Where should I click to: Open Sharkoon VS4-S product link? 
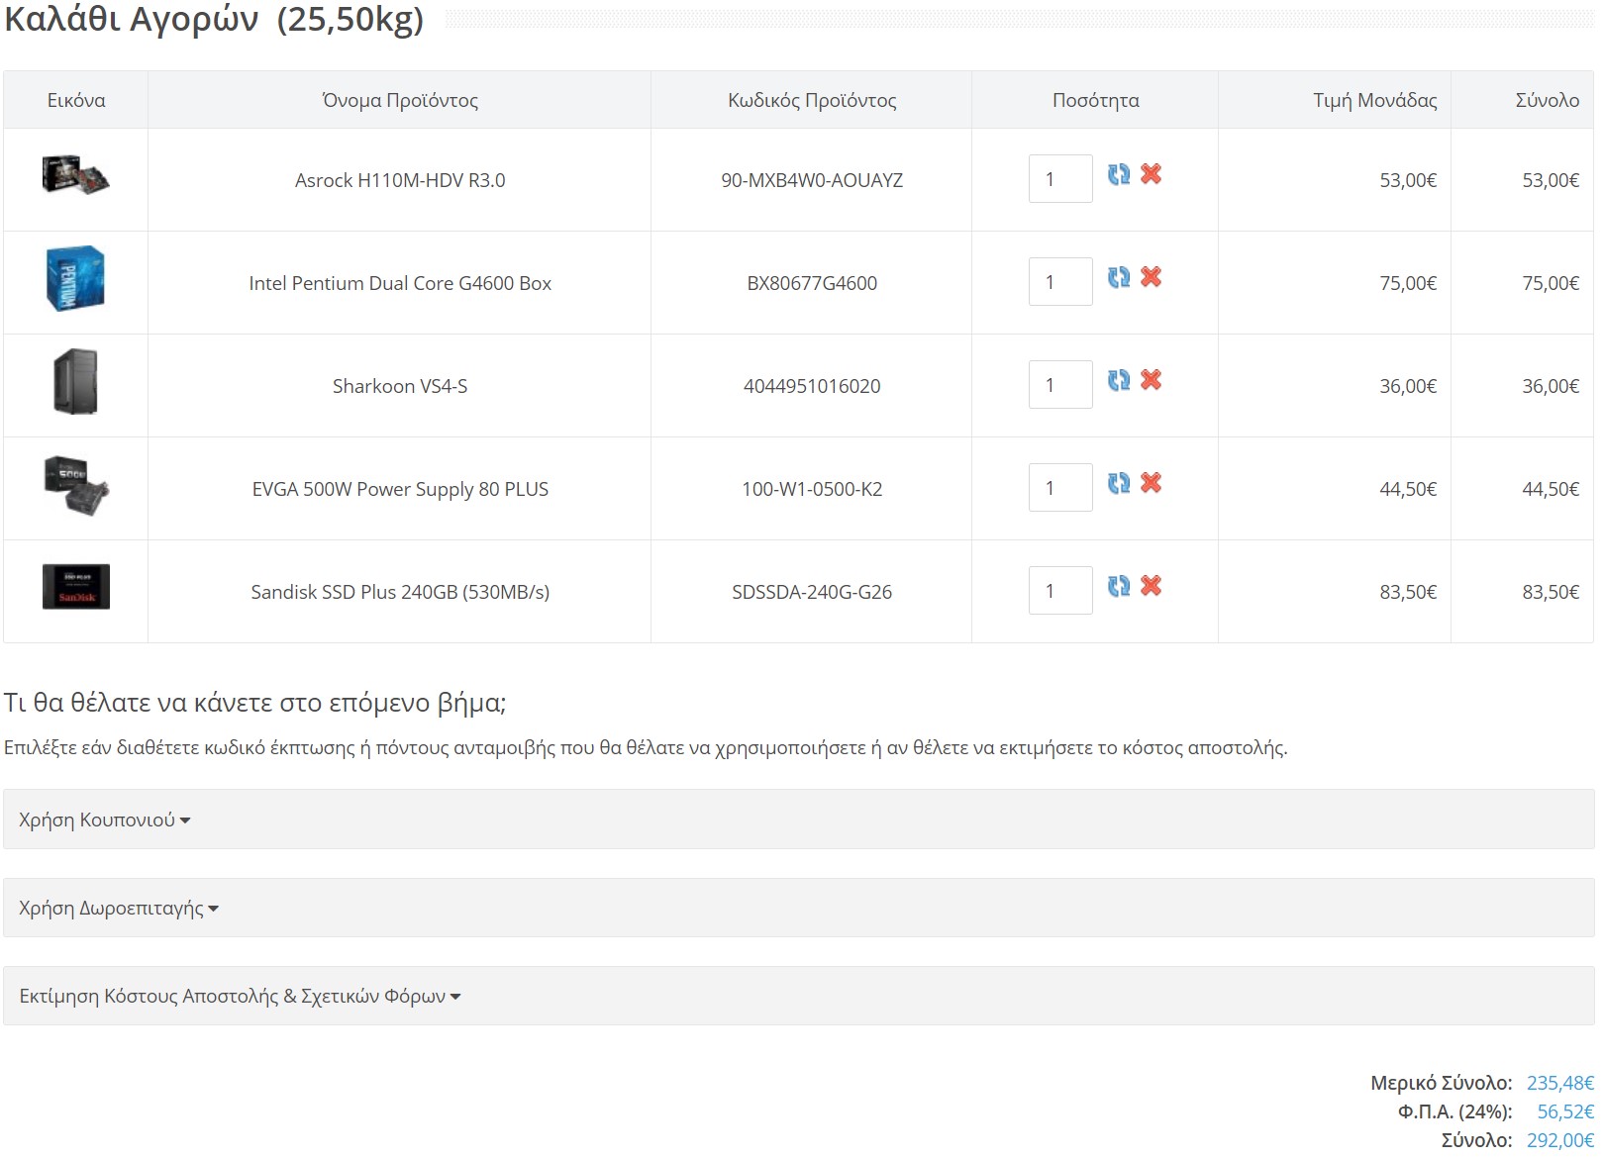pos(400,386)
